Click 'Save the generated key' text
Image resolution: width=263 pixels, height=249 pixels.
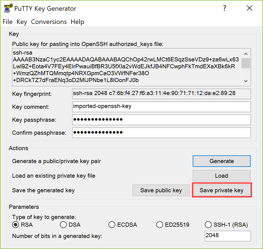coord(43,190)
